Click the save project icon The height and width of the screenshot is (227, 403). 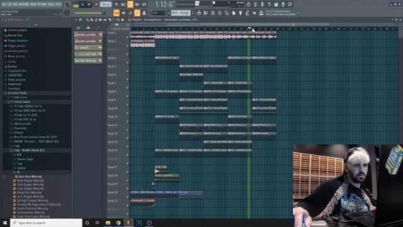tap(276, 4)
